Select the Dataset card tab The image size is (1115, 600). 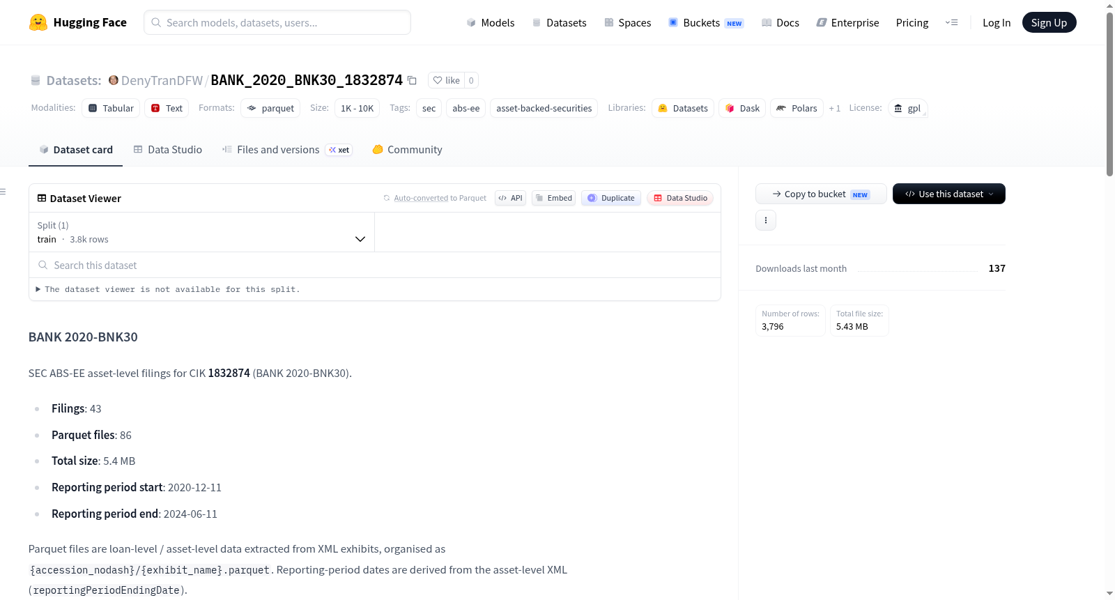click(75, 149)
